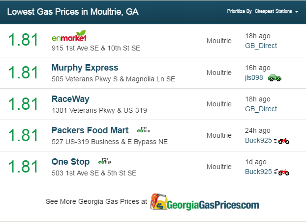Open Packers Food Mart station page
306x222 pixels.
pyautogui.click(x=90, y=130)
